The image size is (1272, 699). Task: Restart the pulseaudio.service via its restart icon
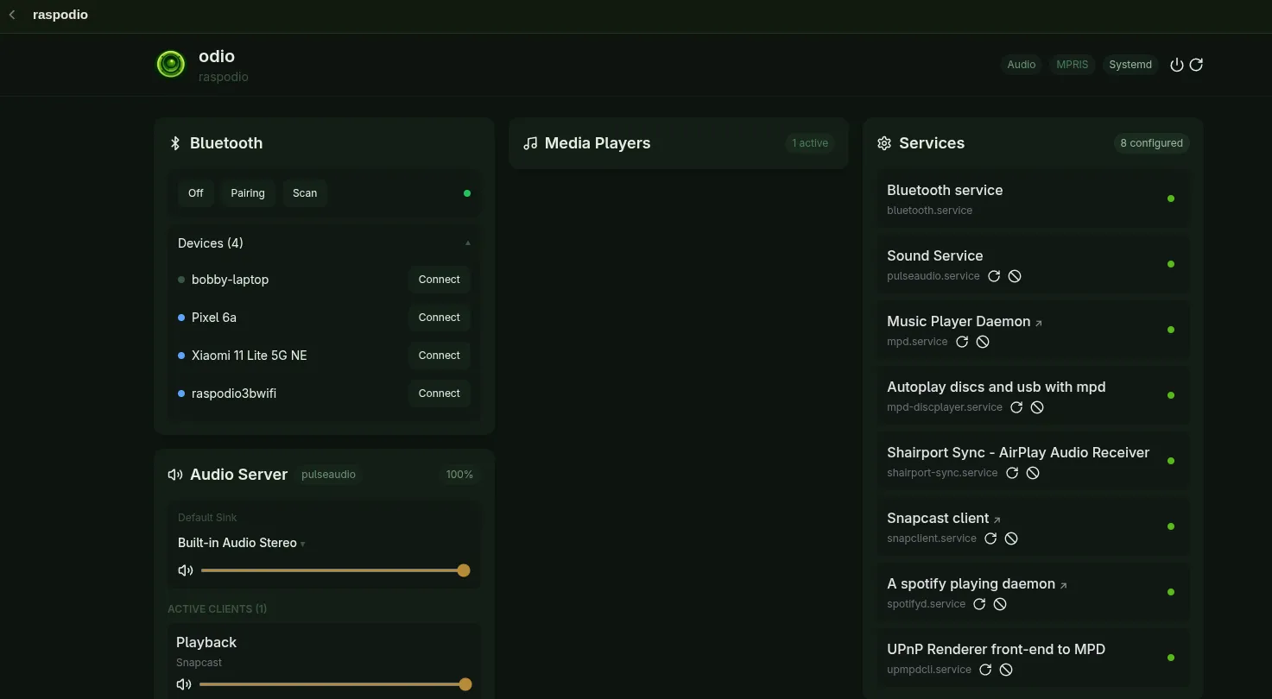point(994,276)
